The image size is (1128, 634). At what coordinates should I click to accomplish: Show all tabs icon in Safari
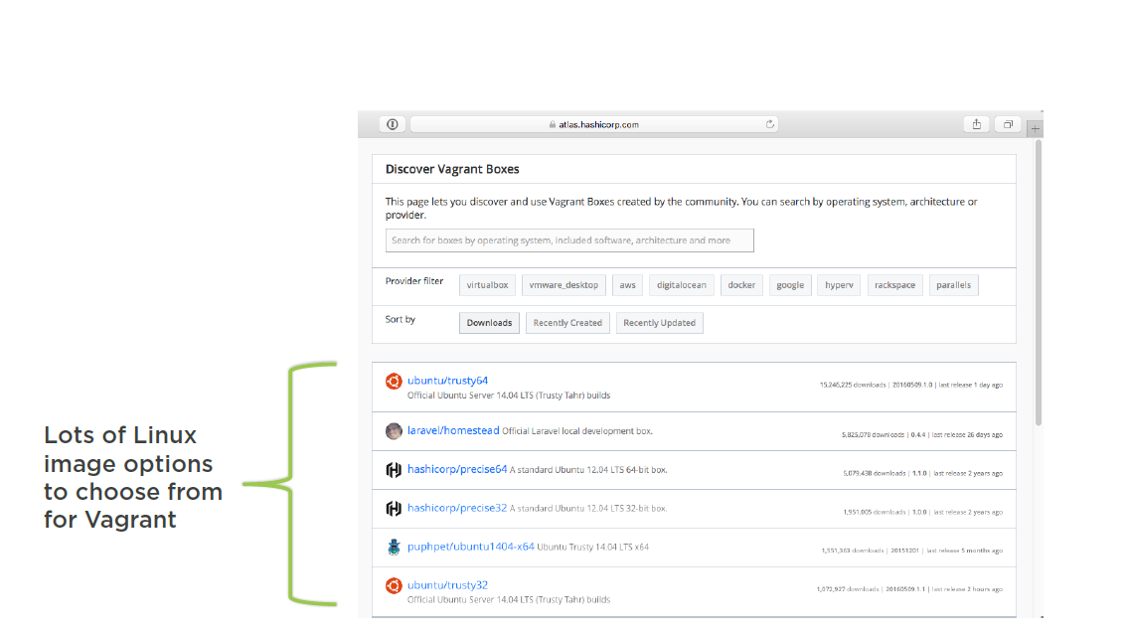click(x=1008, y=124)
